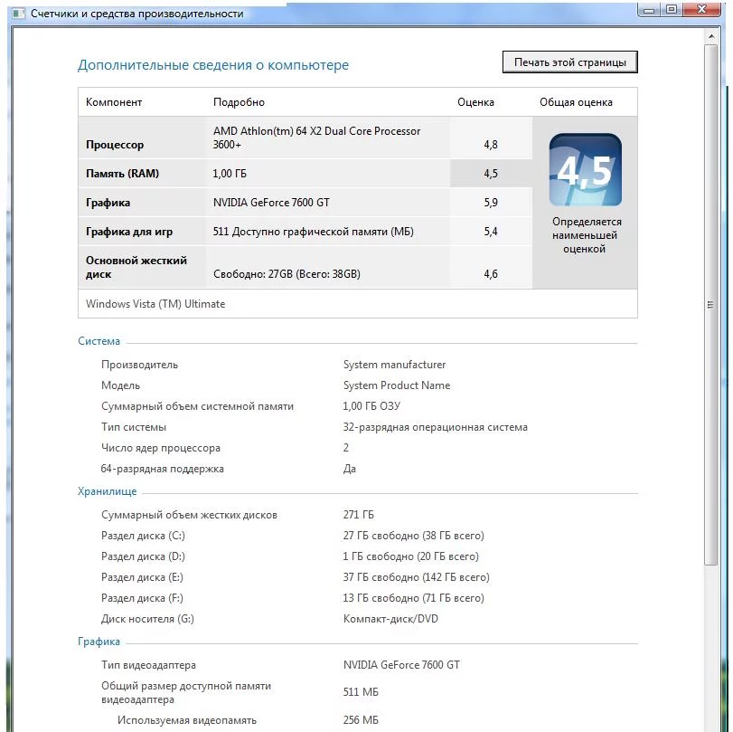This screenshot has width=733, height=732.
Task: Click the 'Тип видеоадаптера' label
Action: coord(148,665)
